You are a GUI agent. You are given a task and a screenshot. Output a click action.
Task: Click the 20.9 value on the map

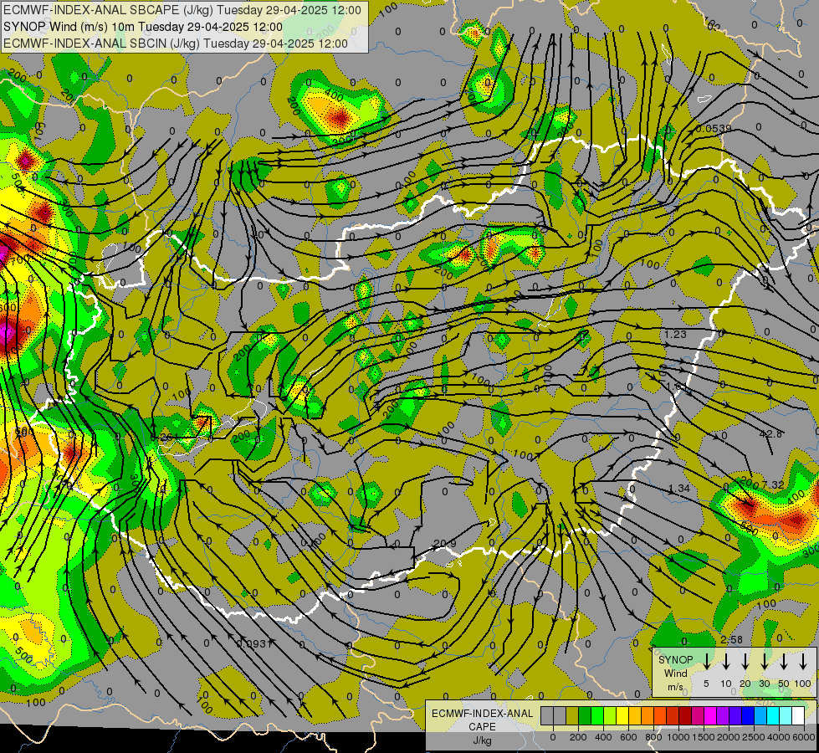[x=445, y=544]
